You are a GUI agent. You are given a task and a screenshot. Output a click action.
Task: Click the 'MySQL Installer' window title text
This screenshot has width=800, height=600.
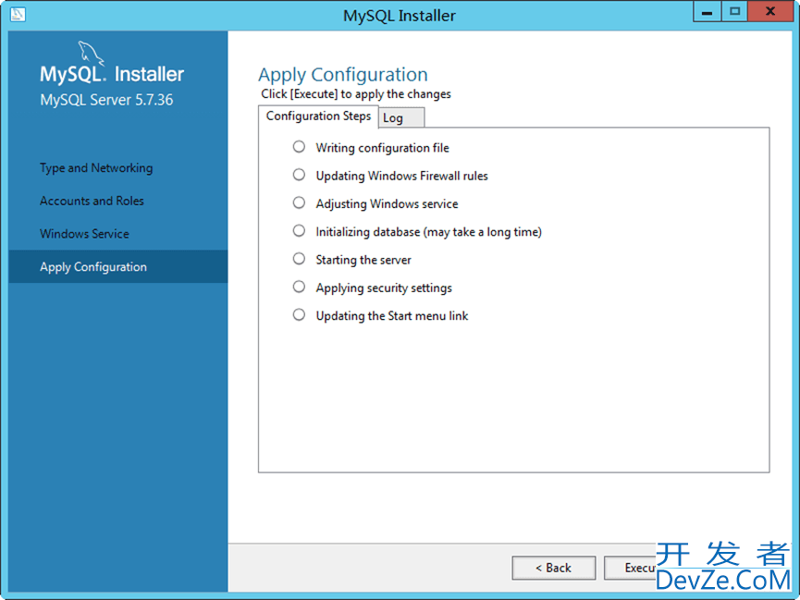pos(400,16)
